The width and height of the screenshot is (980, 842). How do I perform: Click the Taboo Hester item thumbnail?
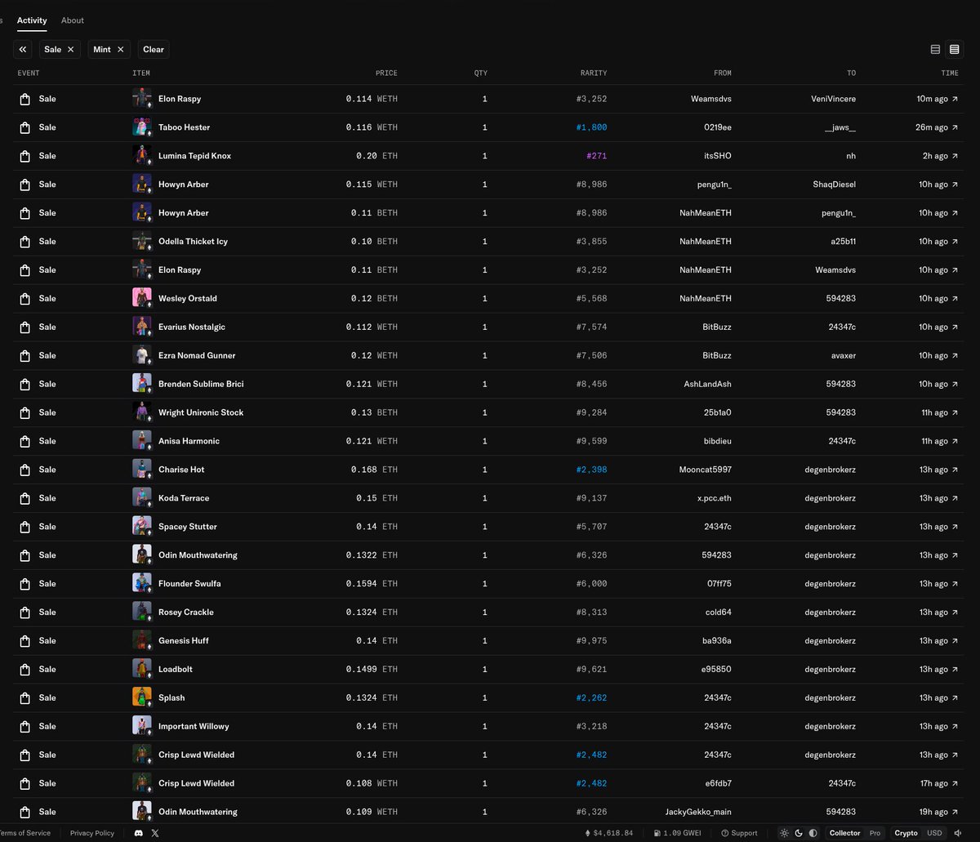[x=142, y=127]
